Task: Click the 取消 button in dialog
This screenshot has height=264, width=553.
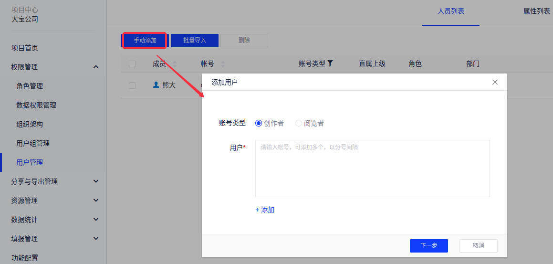Action: coord(478,245)
